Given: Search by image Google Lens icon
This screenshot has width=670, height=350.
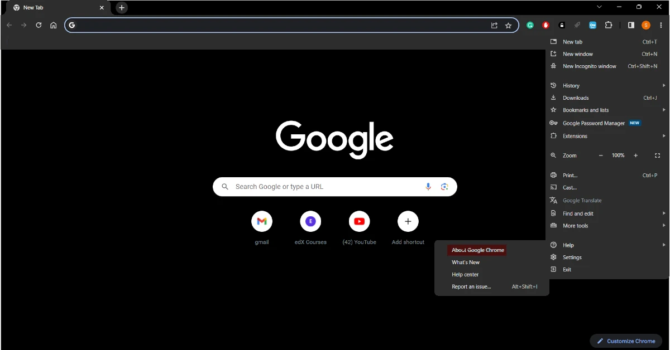Looking at the screenshot, I should tap(444, 187).
